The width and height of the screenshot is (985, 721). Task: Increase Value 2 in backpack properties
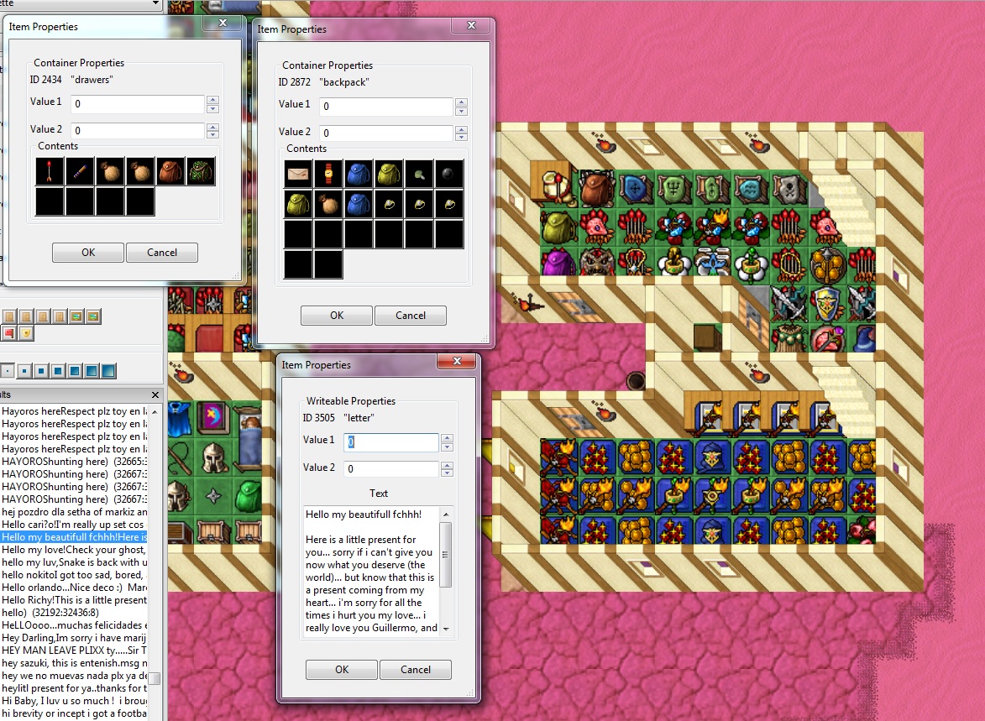click(461, 128)
